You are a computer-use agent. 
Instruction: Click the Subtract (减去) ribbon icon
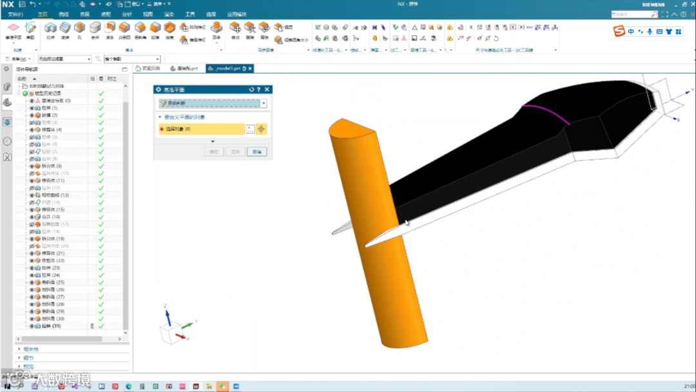[x=110, y=30]
